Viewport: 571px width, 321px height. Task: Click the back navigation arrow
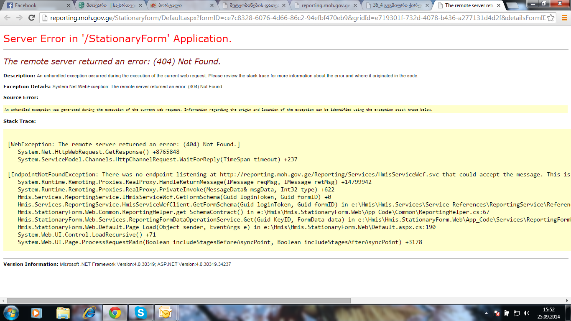(x=7, y=18)
